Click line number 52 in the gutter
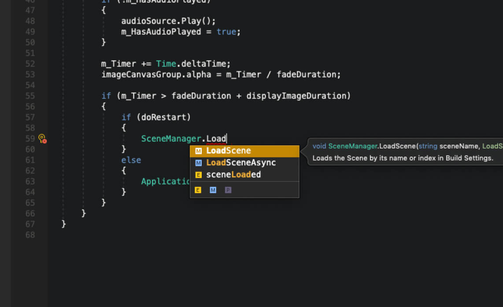Screen dimensions: 503x307 pos(30,63)
